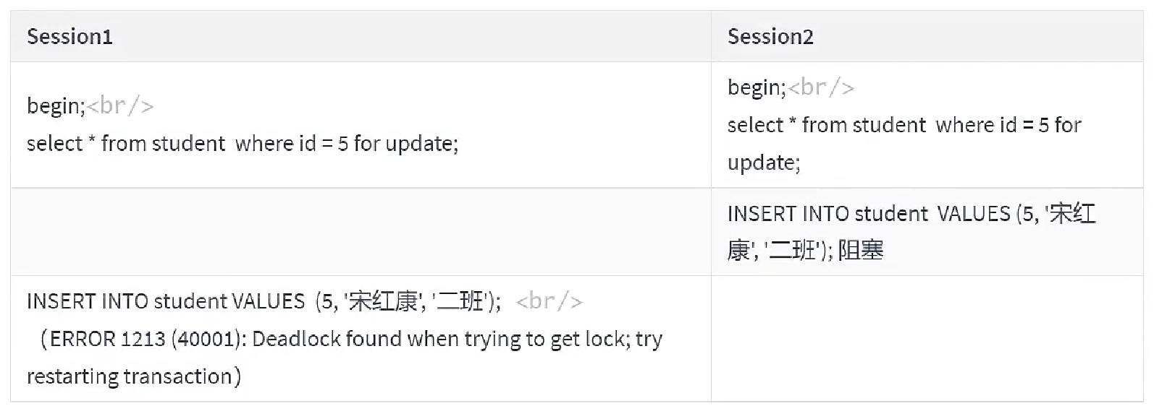The width and height of the screenshot is (1154, 406).
Task: Click the empty Session1 cell in second row
Action: pos(361,232)
